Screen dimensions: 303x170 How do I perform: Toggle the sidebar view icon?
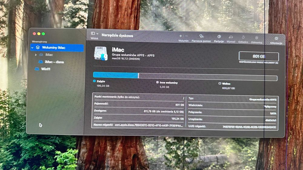[x=93, y=34]
